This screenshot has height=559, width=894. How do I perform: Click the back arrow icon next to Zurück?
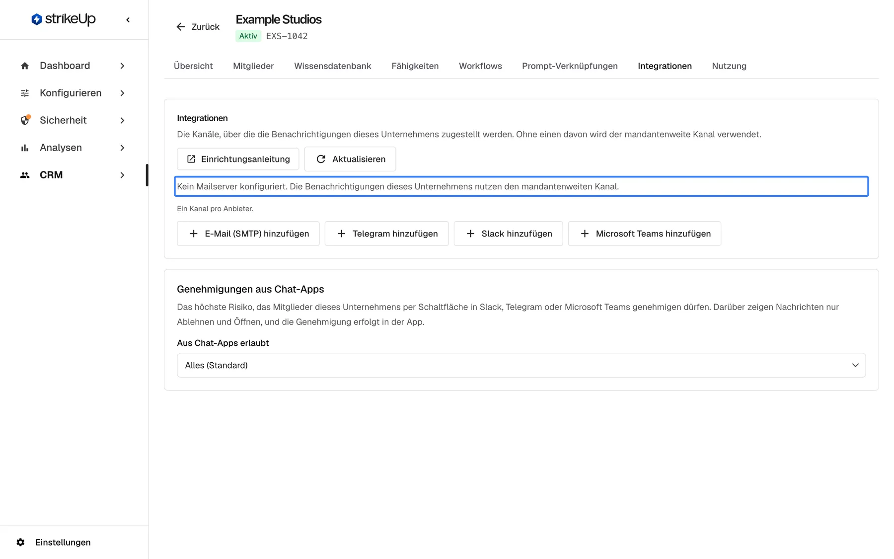pyautogui.click(x=181, y=27)
